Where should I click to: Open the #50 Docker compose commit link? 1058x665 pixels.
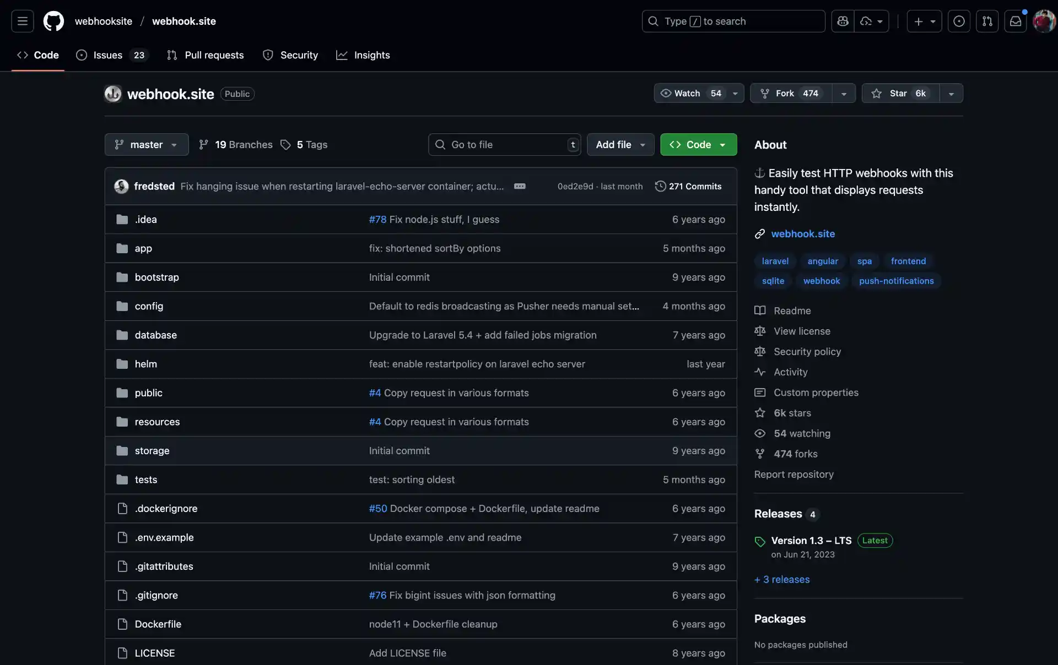tap(378, 508)
